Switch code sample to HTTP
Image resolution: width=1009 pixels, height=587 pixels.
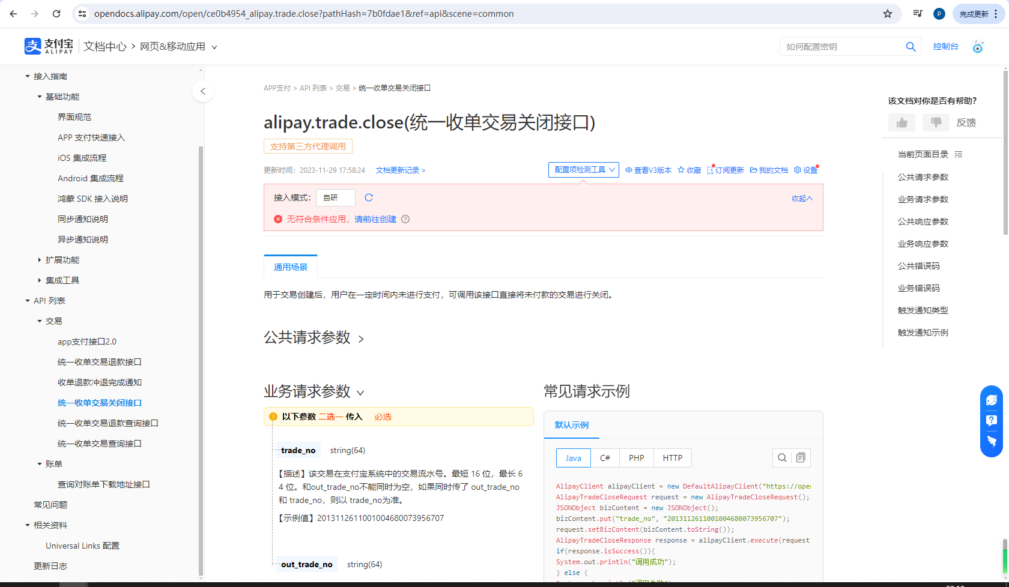tap(673, 458)
